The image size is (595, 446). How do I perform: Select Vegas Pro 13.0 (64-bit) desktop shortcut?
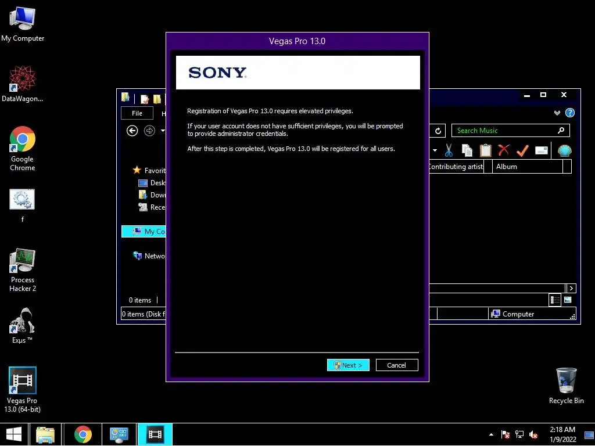[x=23, y=390]
